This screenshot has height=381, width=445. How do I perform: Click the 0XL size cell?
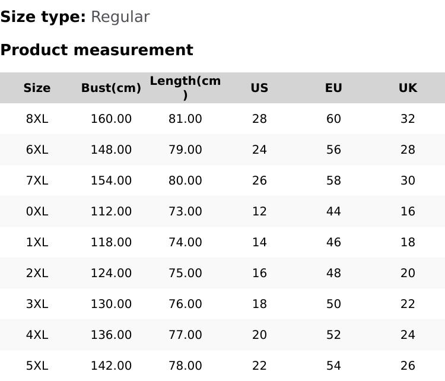click(37, 211)
